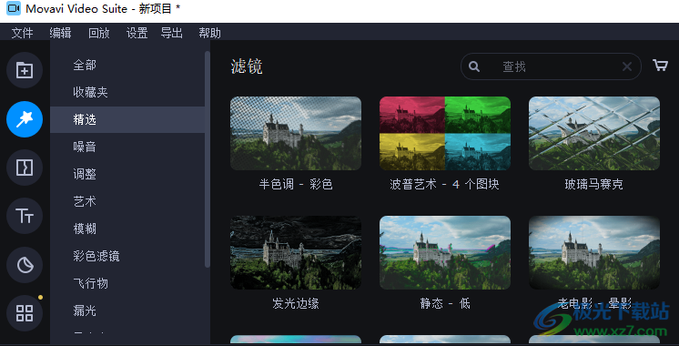The image size is (679, 346).
Task: Choose the 波普艺术 - 4 个图块 filter thumbnail
Action: pos(445,133)
